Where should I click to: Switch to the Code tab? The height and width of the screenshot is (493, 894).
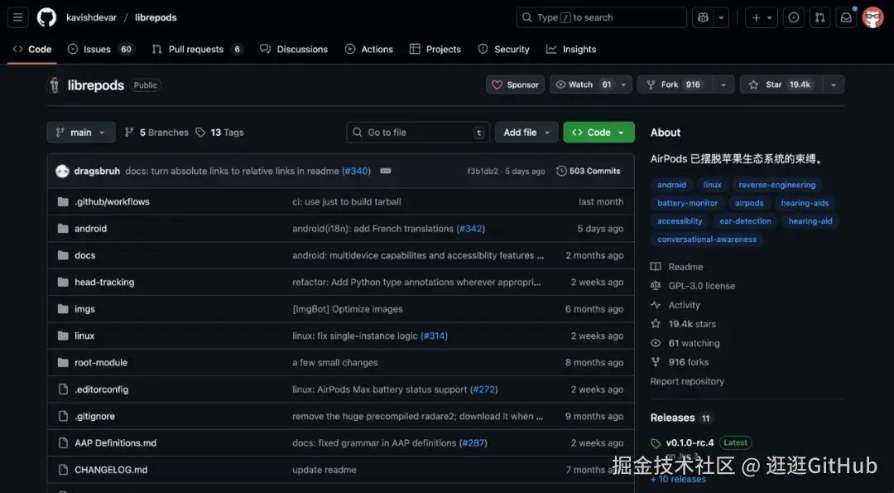click(32, 49)
